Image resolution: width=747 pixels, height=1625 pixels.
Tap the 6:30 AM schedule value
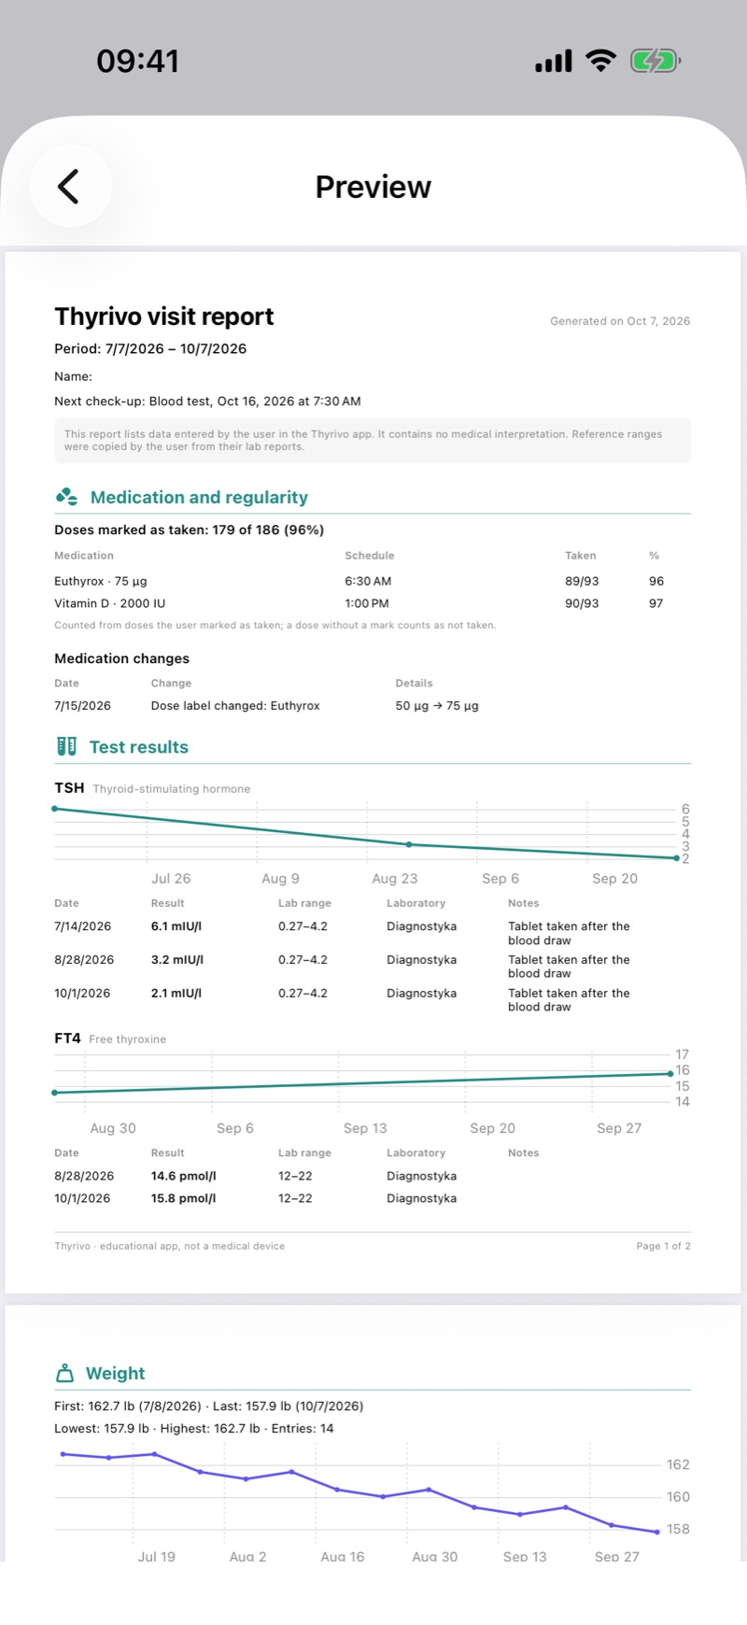[368, 581]
